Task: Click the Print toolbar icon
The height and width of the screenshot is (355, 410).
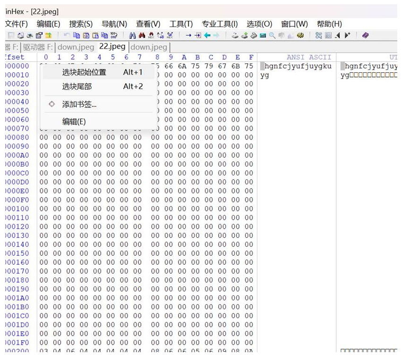Action: 30,35
